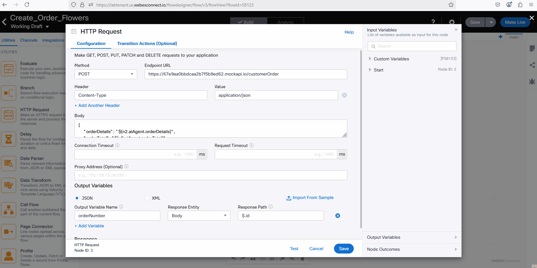Open the Response Entity dropdown
Screen dimensions: 537x268
pyautogui.click(x=199, y=216)
